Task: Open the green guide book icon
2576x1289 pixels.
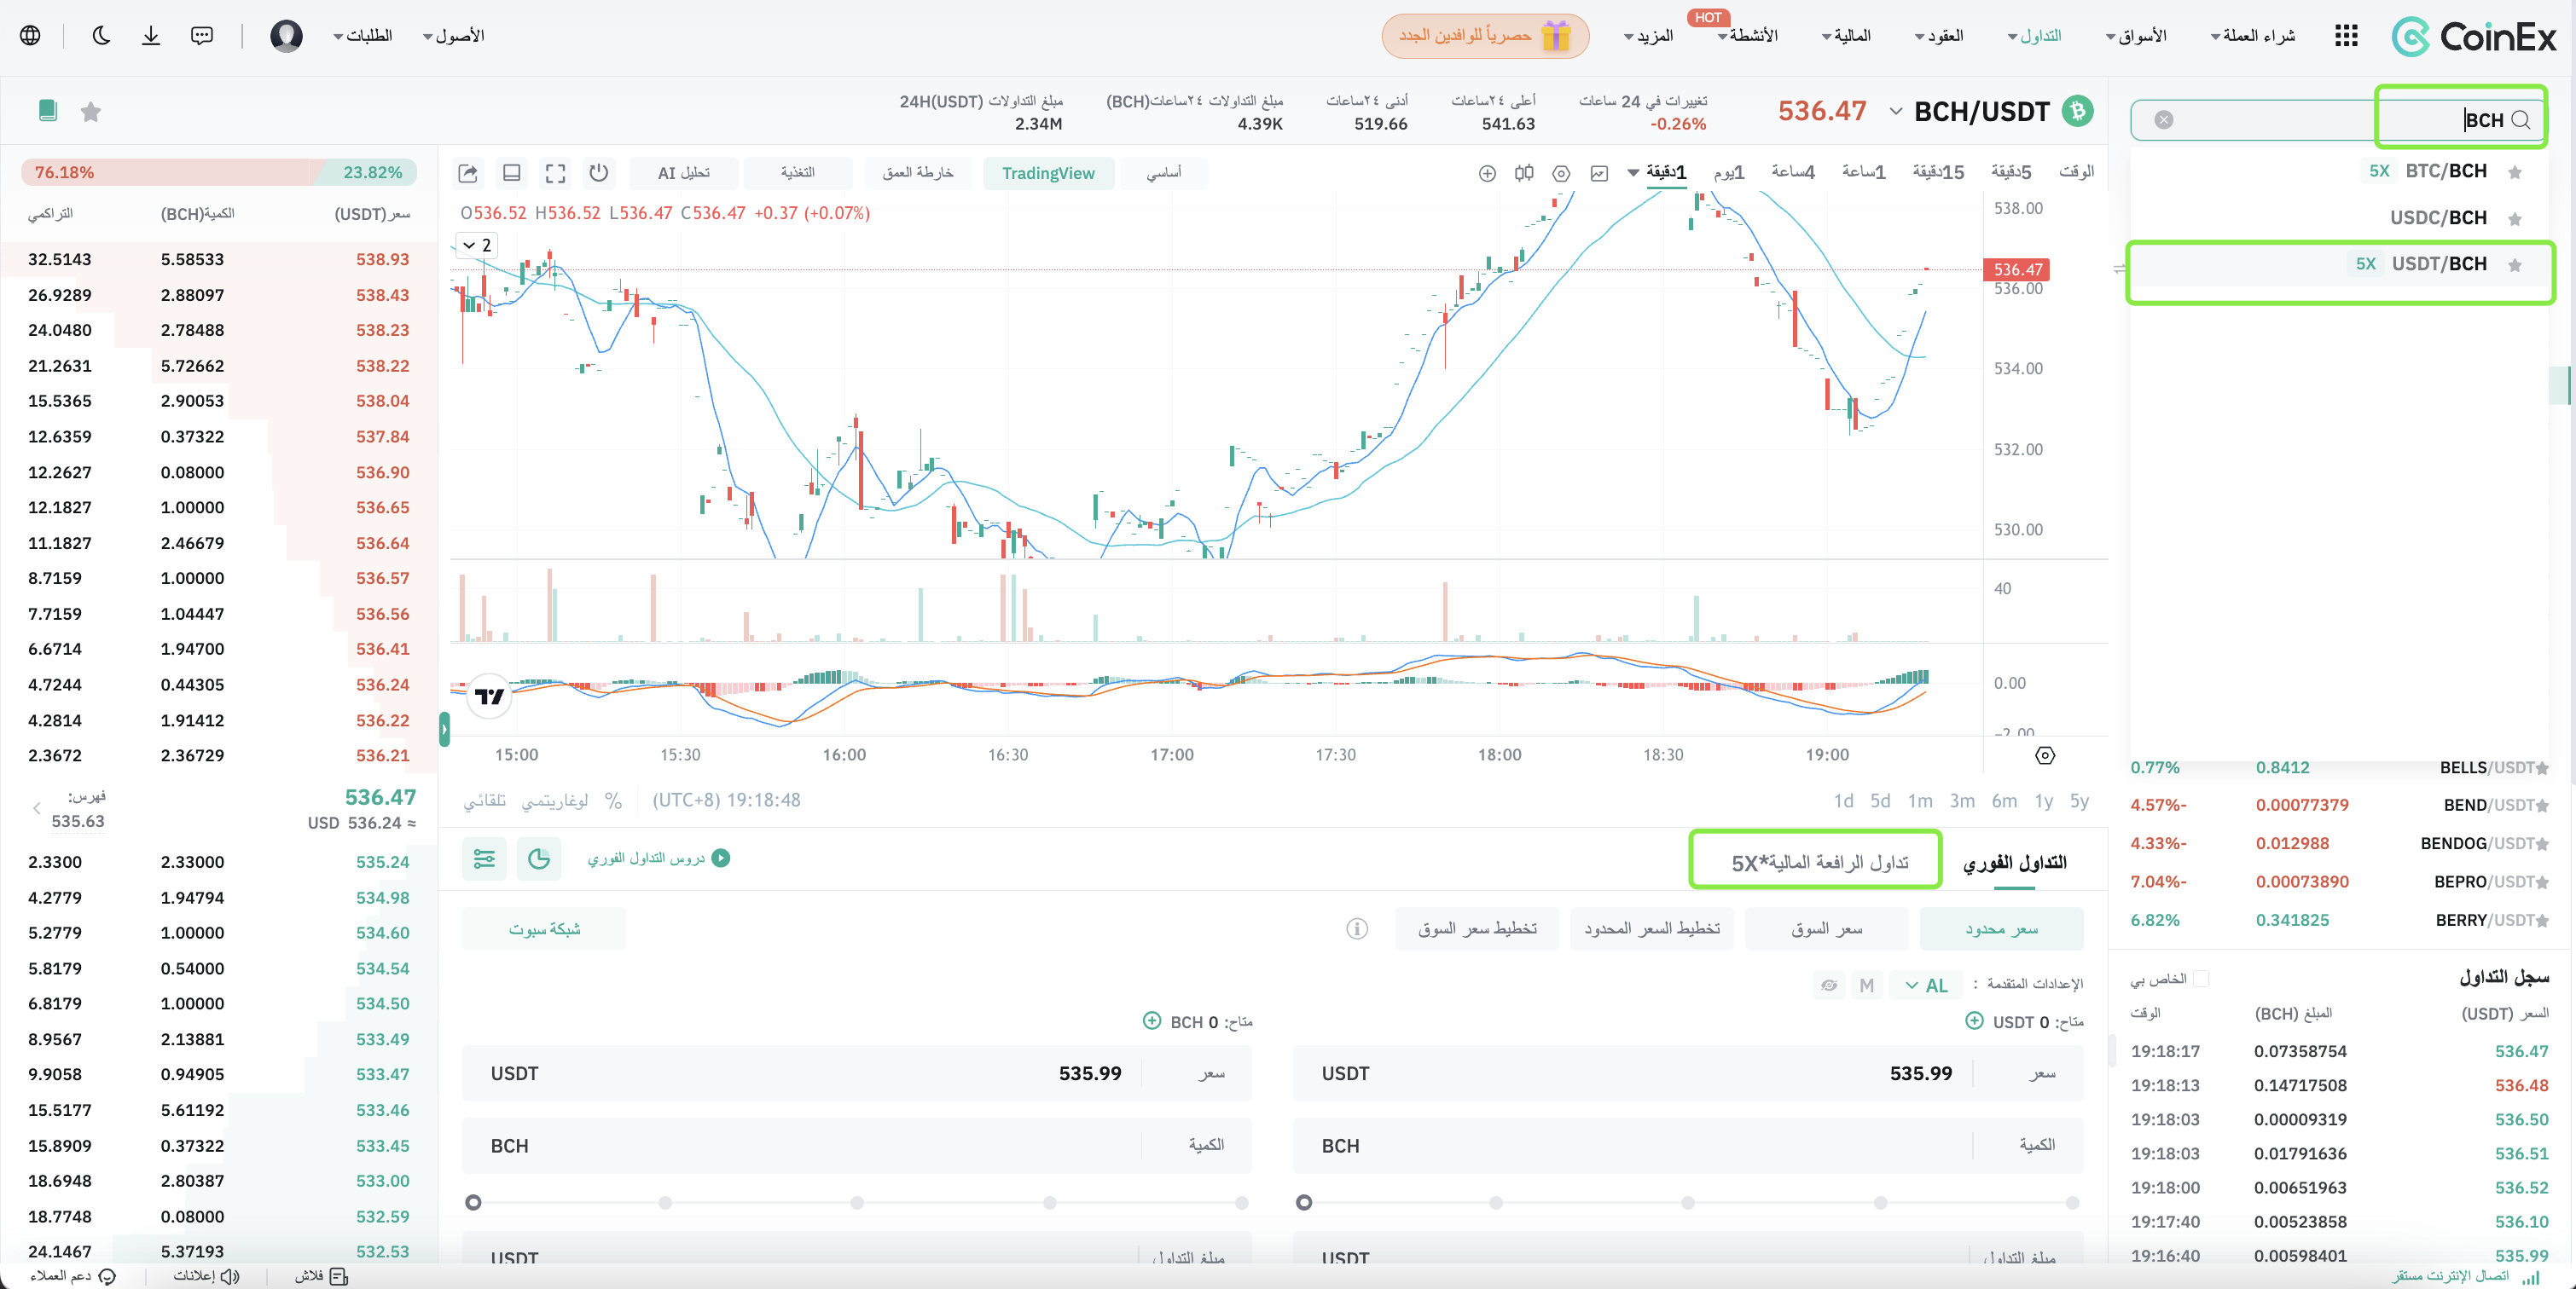Action: pos(48,111)
